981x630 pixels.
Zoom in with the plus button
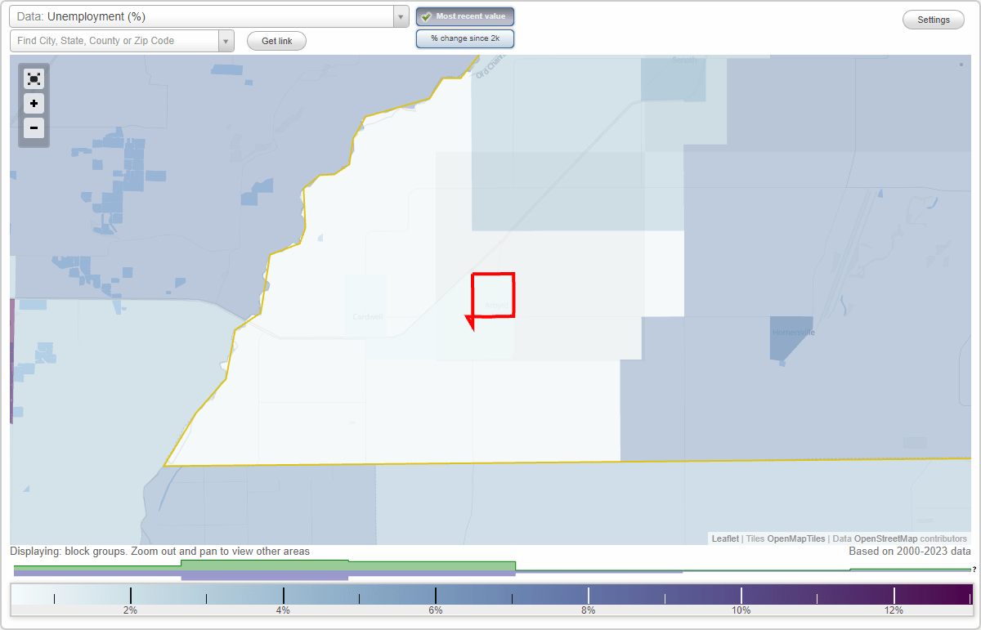point(34,104)
